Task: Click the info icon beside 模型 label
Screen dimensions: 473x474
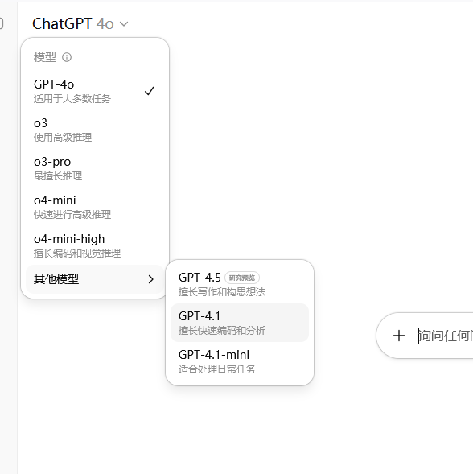Action: [67, 57]
